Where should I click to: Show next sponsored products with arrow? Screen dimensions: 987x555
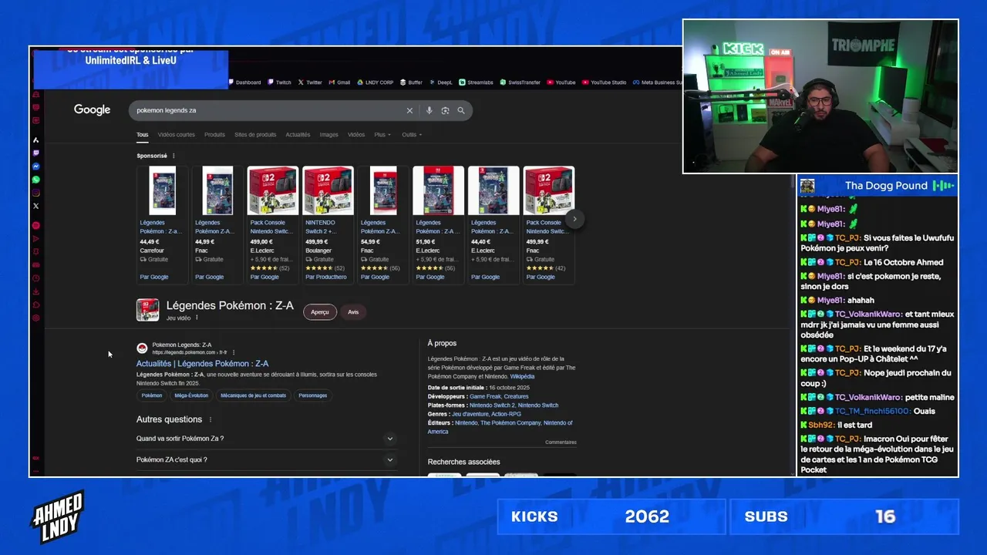574,219
